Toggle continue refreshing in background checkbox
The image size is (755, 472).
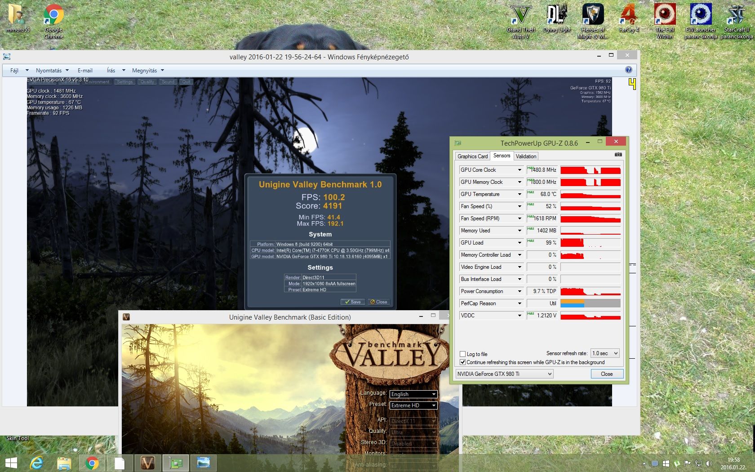point(462,362)
